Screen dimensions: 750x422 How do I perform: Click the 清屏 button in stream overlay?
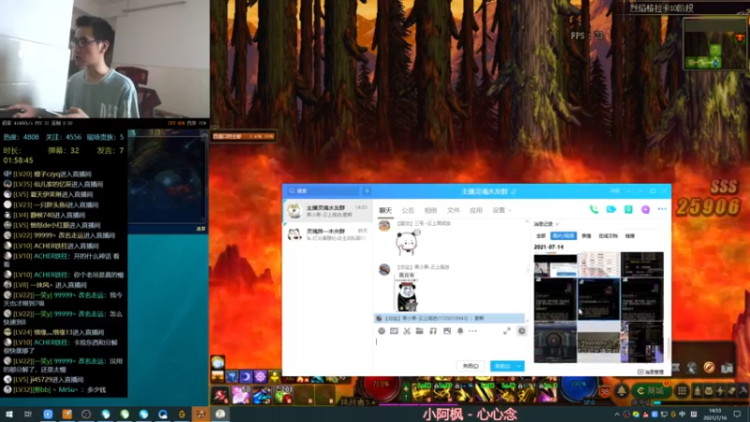click(x=201, y=229)
